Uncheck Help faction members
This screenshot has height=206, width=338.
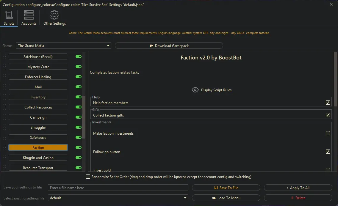pyautogui.click(x=328, y=103)
